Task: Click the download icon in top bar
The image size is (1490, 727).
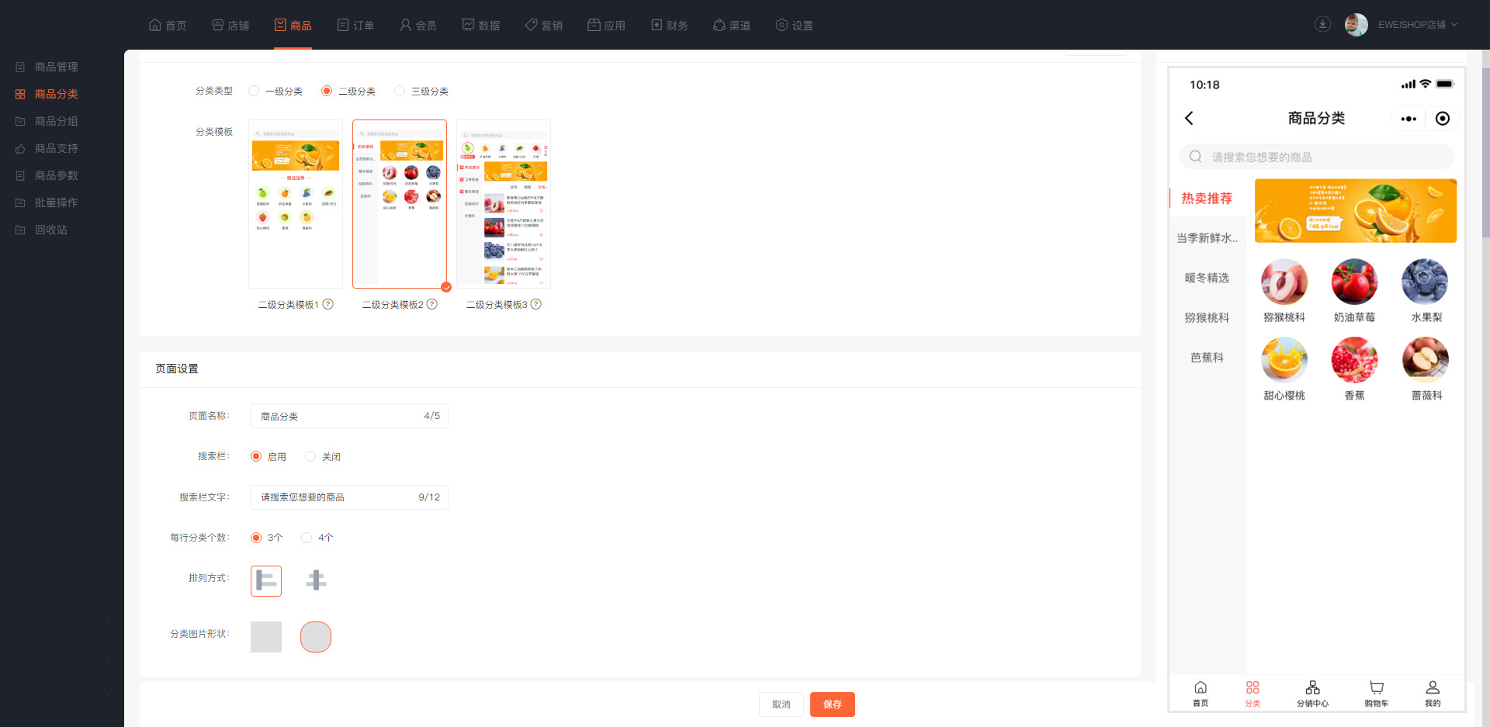Action: coord(1322,24)
